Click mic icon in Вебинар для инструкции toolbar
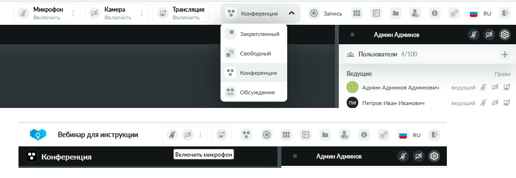 pos(172,135)
